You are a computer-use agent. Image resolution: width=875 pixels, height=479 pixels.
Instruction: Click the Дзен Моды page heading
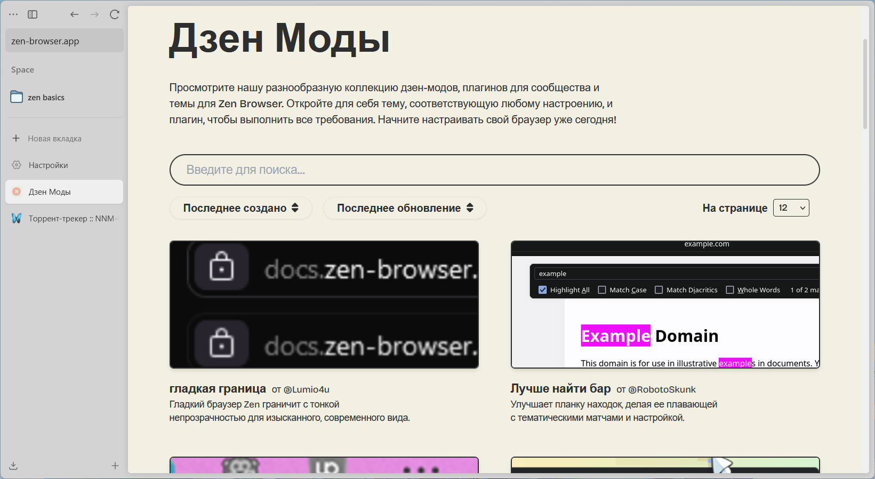pyautogui.click(x=279, y=39)
